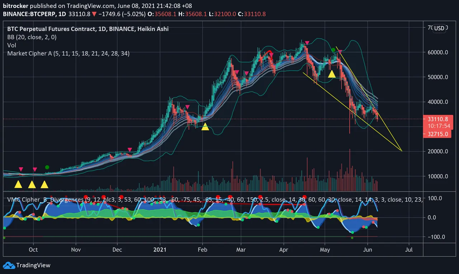Click the green dot marker above the October candles

tap(47, 167)
